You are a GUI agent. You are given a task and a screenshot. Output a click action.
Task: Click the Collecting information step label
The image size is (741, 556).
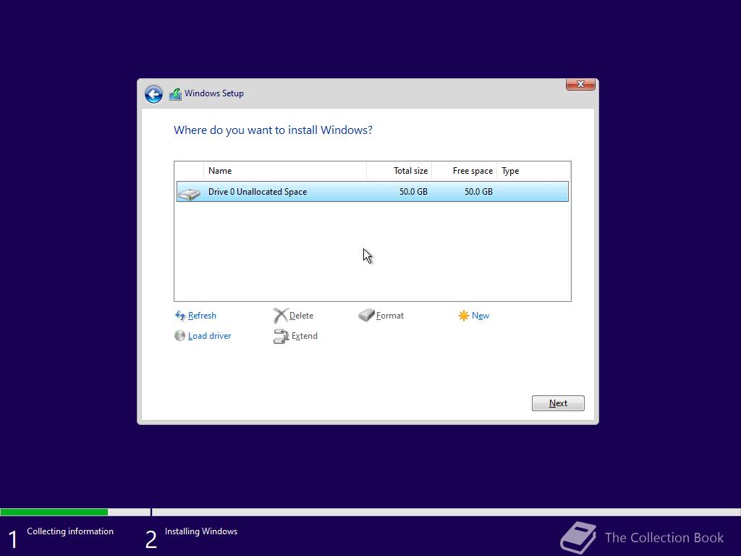coord(70,531)
